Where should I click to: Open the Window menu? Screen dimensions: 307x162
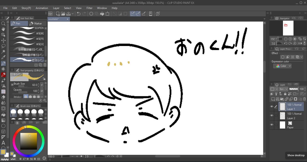tap(102, 8)
